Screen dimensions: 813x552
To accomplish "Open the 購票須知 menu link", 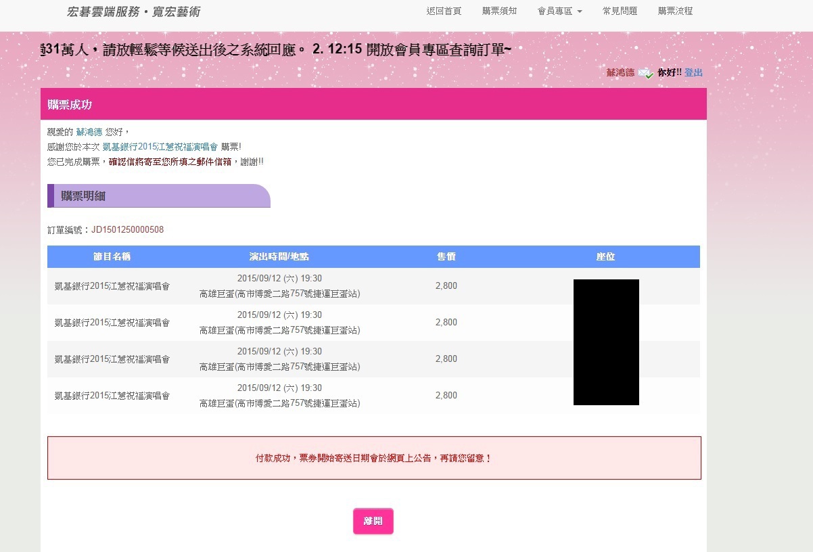I will click(499, 11).
